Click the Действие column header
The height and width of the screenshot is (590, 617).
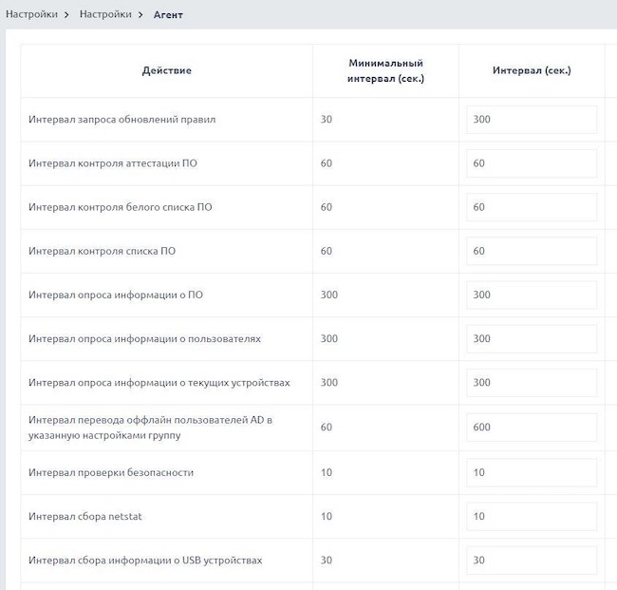tap(166, 70)
